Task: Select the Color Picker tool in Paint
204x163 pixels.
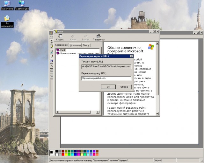Action: pos(52,51)
